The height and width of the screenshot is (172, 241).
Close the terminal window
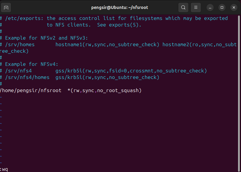pos(234,7)
